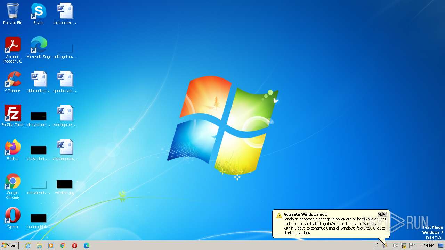Select the Opera desktop shortcut
The image size is (445, 250).
(x=13, y=218)
